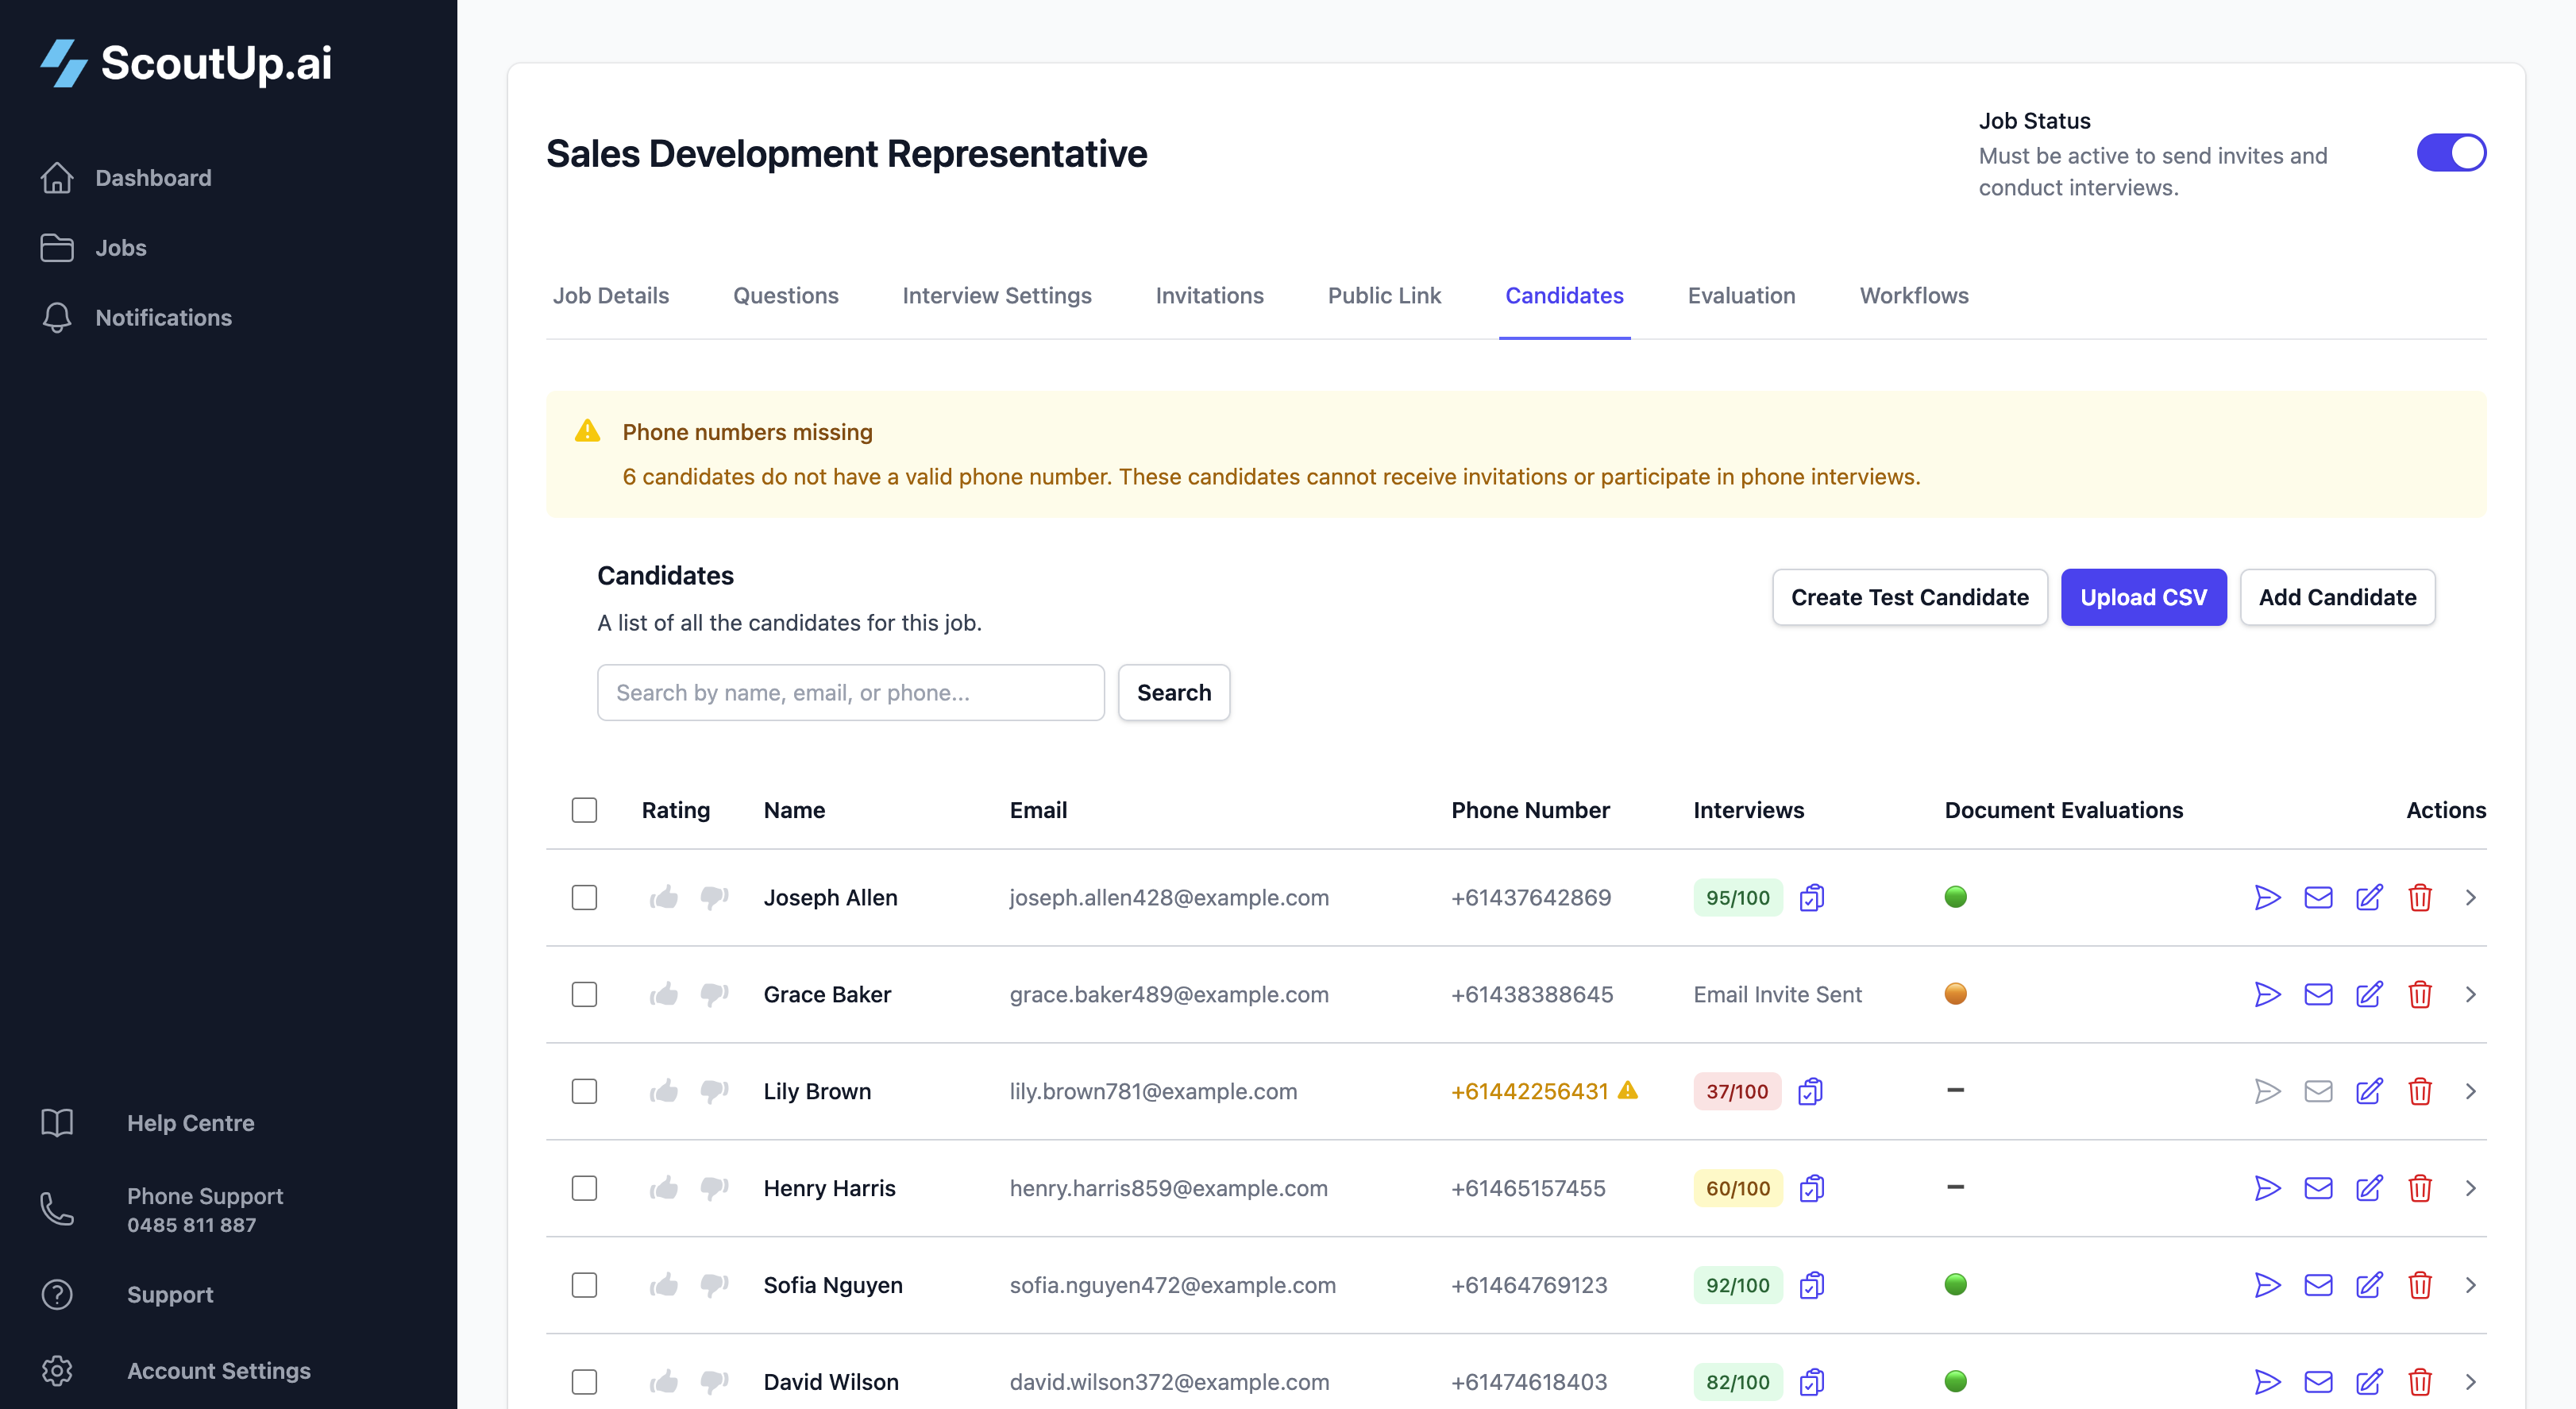The image size is (2576, 1409).
Task: Select all candidates via the header checkbox
Action: [584, 809]
